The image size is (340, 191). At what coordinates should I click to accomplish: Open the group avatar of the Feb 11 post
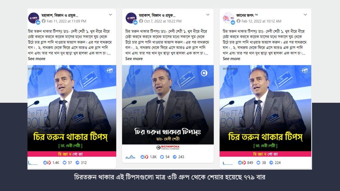(34, 18)
